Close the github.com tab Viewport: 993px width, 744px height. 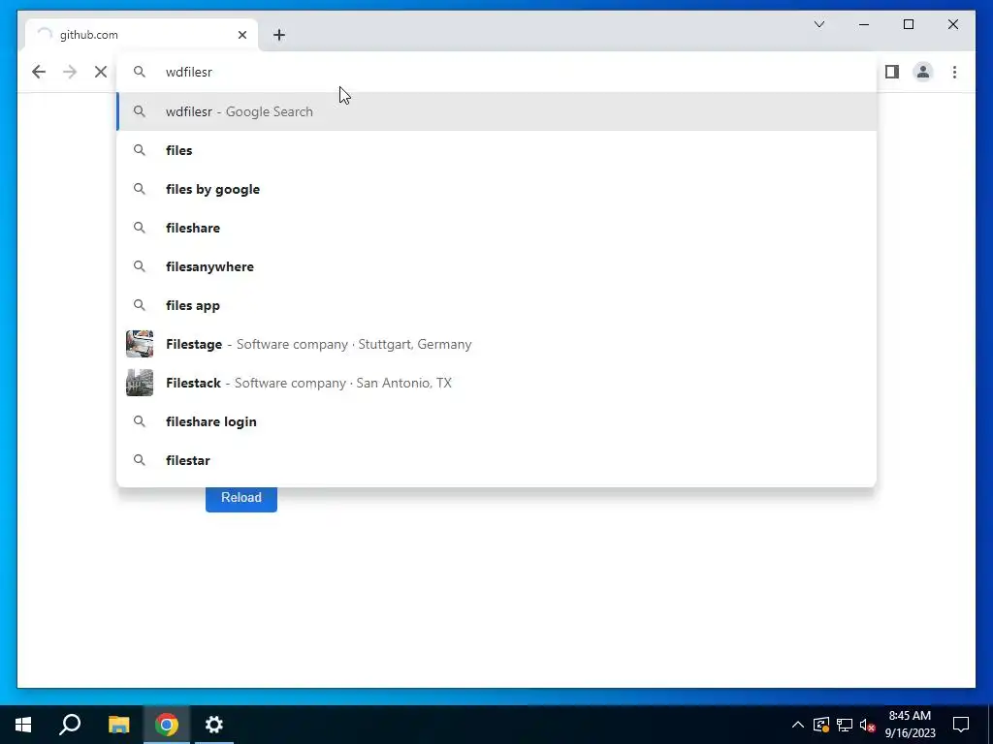tap(241, 35)
